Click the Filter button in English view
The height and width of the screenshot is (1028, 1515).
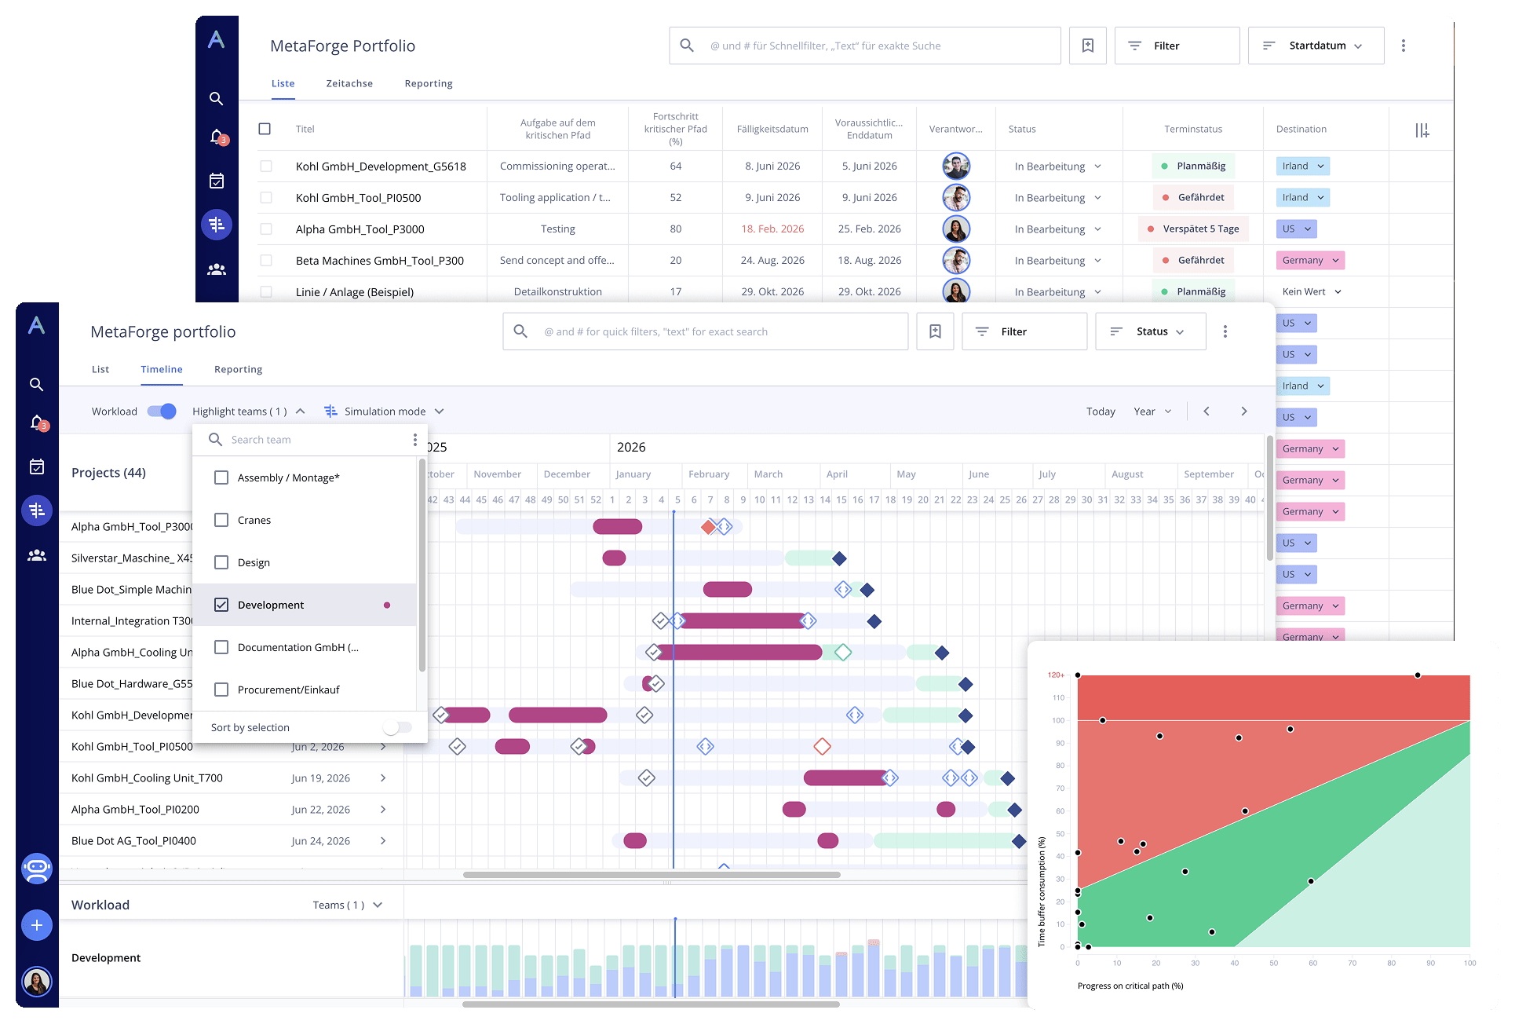point(1024,331)
